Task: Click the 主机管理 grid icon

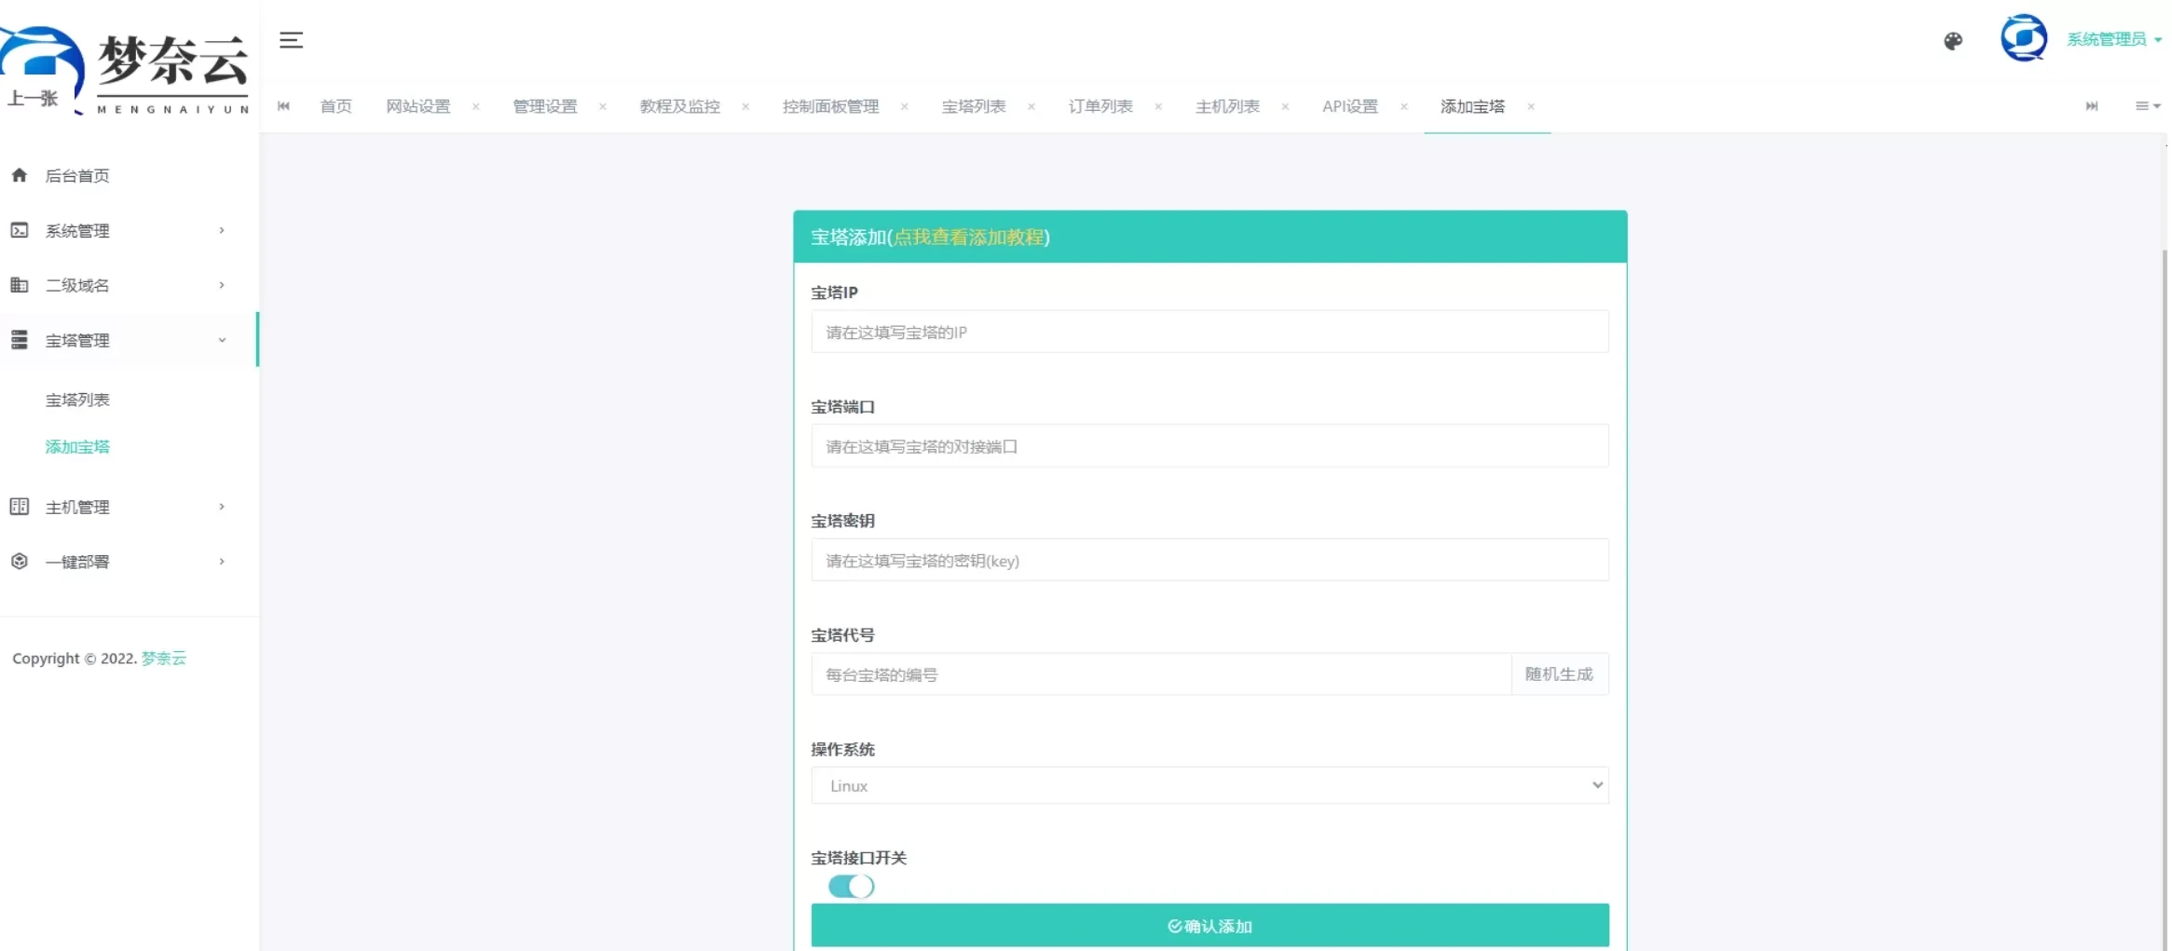Action: [20, 507]
